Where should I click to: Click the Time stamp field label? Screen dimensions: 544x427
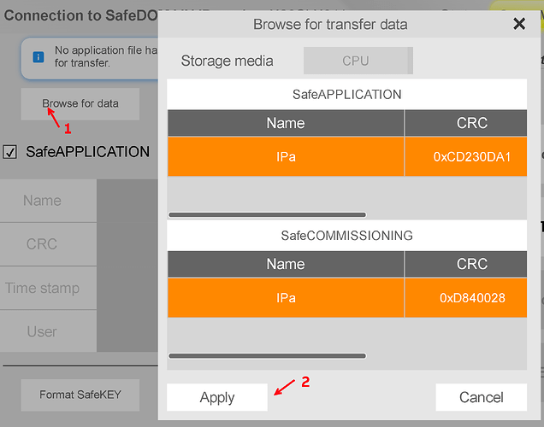tap(42, 288)
